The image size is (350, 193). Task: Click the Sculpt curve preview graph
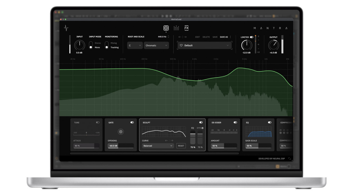click(164, 132)
